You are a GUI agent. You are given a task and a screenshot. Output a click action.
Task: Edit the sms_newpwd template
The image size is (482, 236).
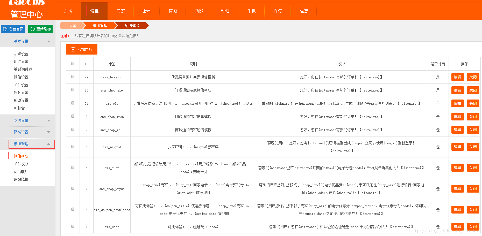coord(457,147)
